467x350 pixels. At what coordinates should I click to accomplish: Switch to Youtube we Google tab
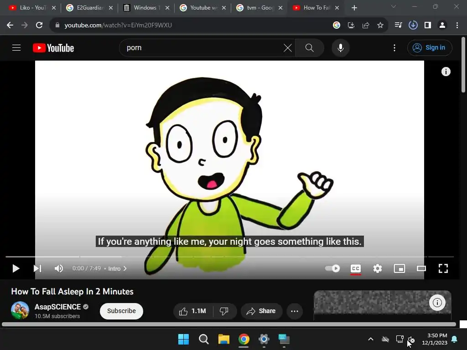[x=203, y=8]
